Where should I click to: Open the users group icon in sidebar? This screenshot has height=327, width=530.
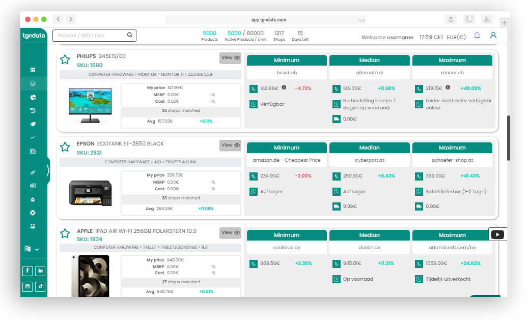(33, 226)
